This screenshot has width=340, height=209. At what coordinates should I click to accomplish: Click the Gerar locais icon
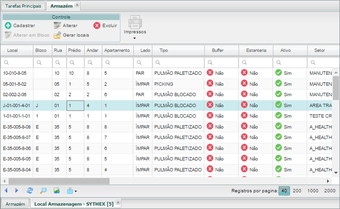[57, 35]
